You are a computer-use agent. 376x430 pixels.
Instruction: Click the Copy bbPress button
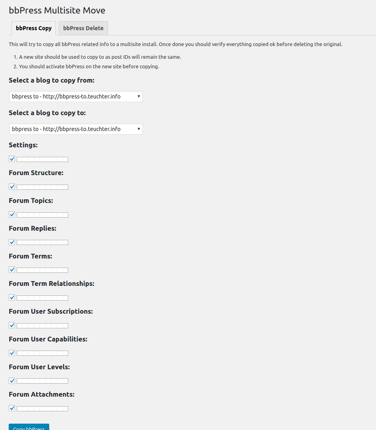pyautogui.click(x=29, y=427)
